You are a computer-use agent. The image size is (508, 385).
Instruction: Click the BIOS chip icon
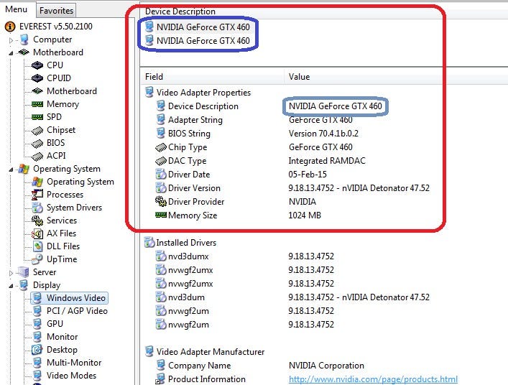37,144
